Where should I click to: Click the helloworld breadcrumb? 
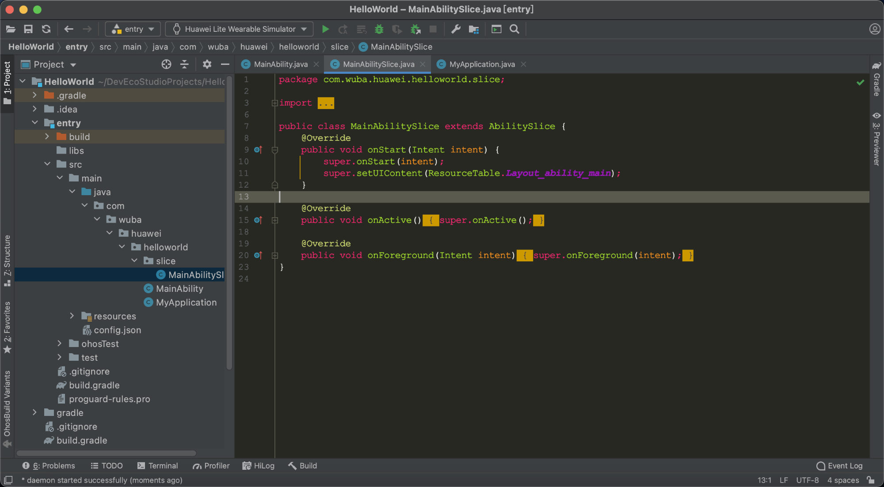299,47
